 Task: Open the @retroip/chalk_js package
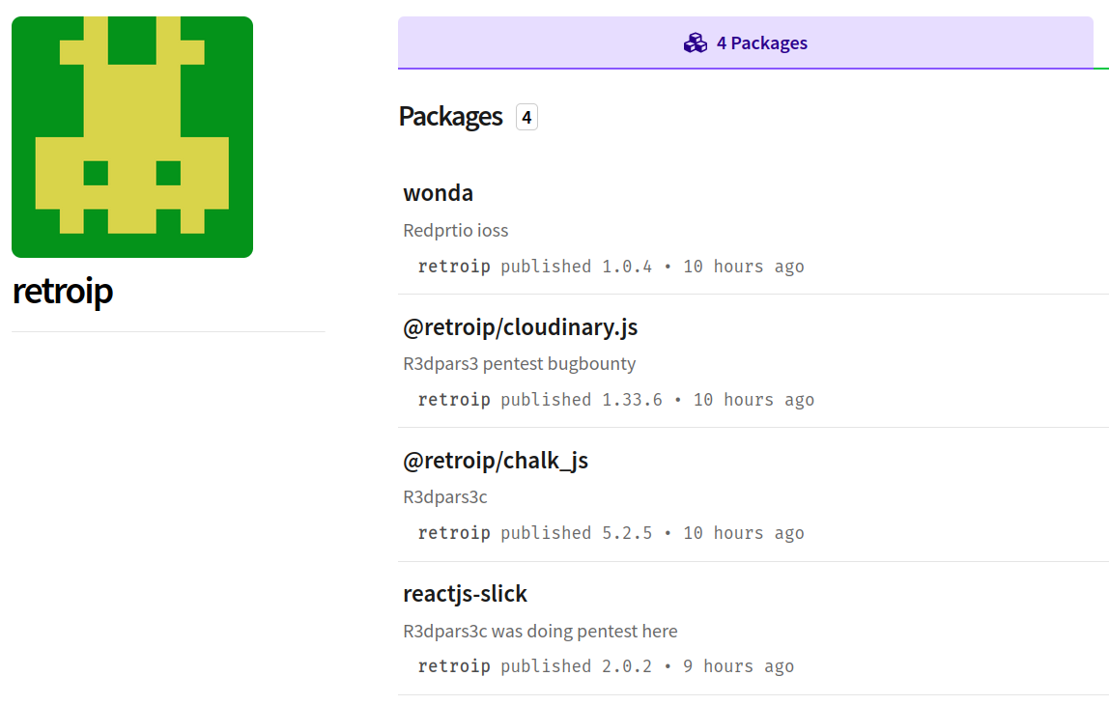click(496, 460)
